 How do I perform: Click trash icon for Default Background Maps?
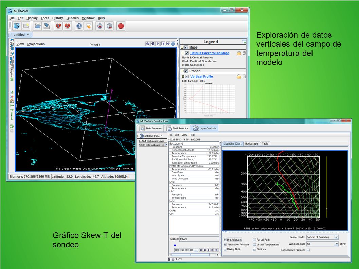(x=244, y=53)
